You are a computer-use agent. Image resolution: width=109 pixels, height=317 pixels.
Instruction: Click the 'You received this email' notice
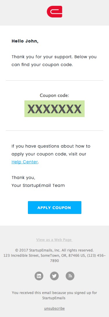pyautogui.click(x=55, y=295)
